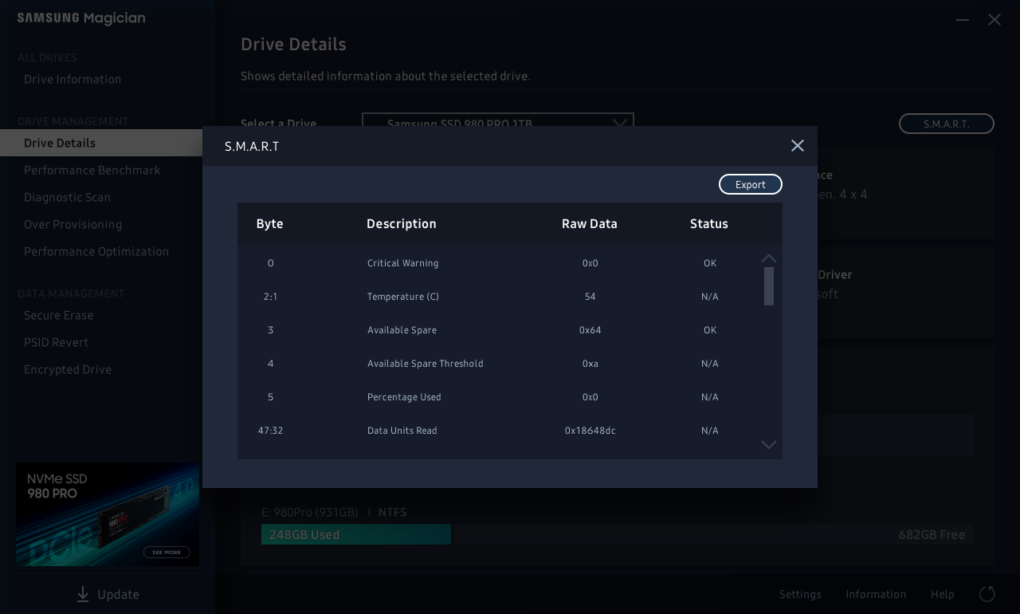Select Drive Details in sidebar

click(x=101, y=143)
